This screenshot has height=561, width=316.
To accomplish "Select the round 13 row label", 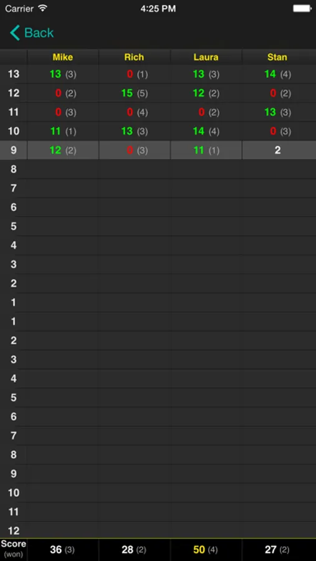I will 14,74.
